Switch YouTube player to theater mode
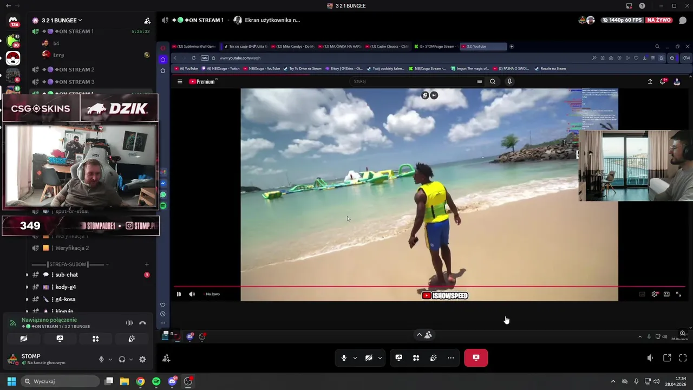Screen dimensions: 693x390 666,294
